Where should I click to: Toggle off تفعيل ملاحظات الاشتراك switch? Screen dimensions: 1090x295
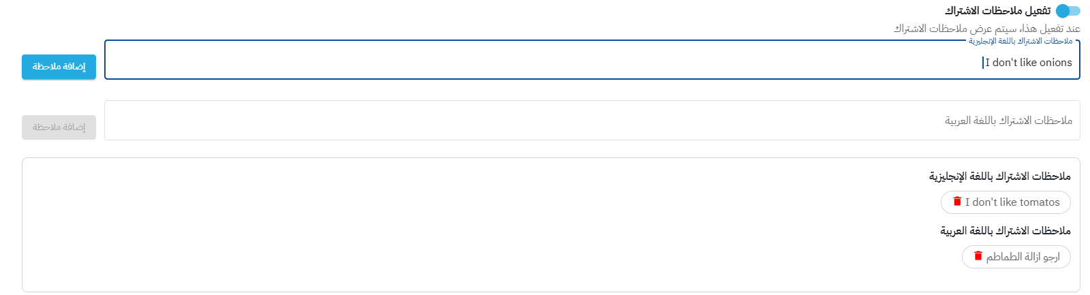[x=1068, y=11]
